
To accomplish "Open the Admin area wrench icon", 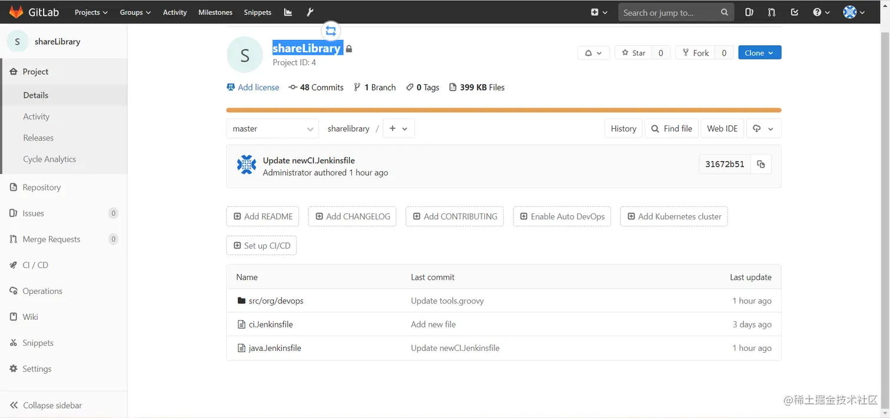I will [x=310, y=12].
